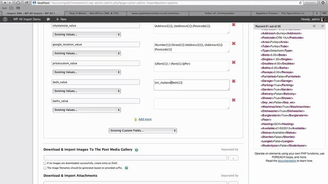Click the beds_value name field
Viewport: 328px width, 184px height.
click(96, 82)
